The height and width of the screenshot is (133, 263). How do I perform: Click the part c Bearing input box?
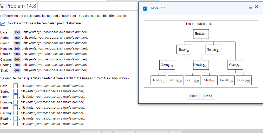click(x=16, y=118)
